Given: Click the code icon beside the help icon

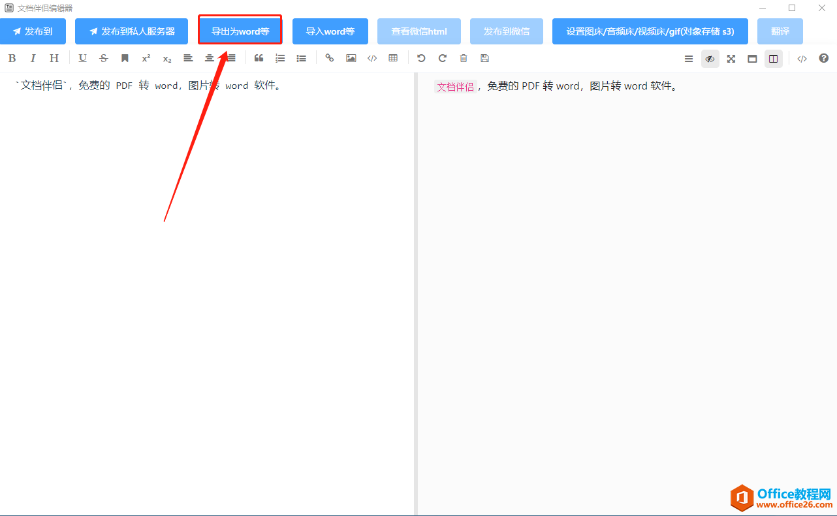Looking at the screenshot, I should point(802,59).
